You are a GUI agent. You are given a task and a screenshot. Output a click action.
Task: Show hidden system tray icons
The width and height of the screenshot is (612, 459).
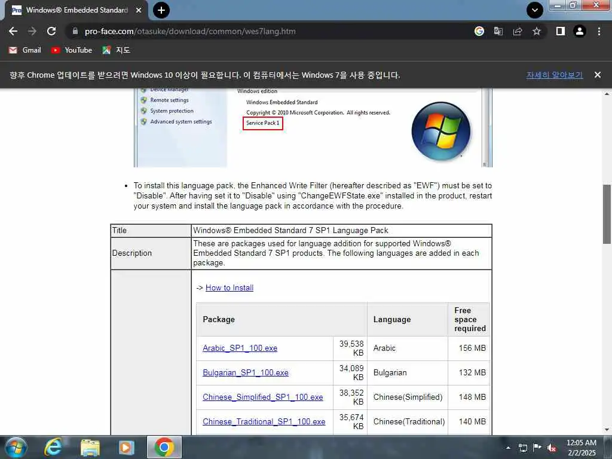pyautogui.click(x=508, y=448)
